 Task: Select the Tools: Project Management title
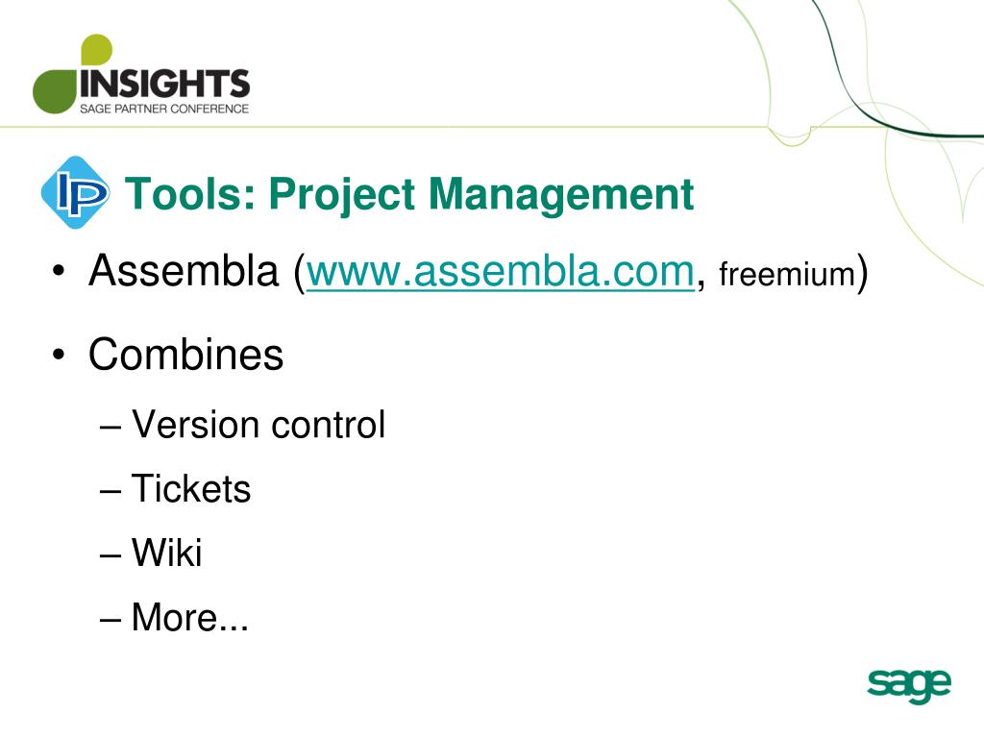pyautogui.click(x=409, y=193)
